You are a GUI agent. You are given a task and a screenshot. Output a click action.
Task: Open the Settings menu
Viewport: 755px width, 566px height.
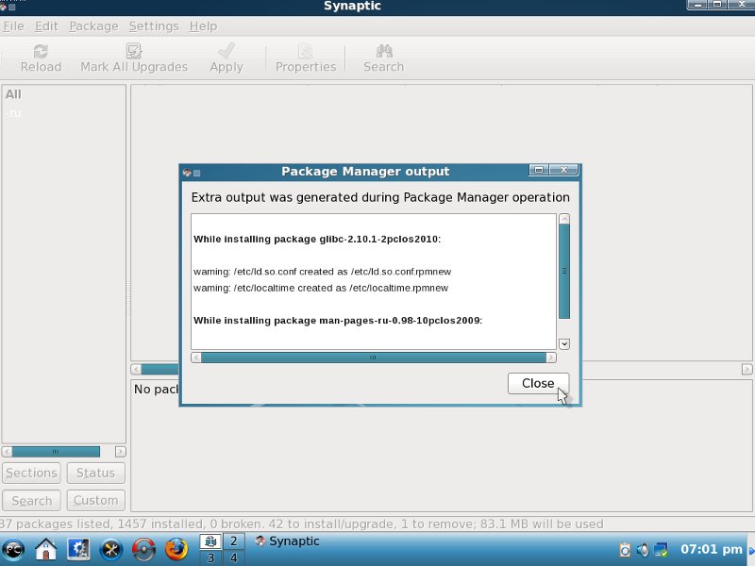click(153, 26)
